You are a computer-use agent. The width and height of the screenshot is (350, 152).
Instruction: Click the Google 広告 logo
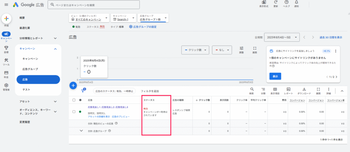(x=28, y=4)
